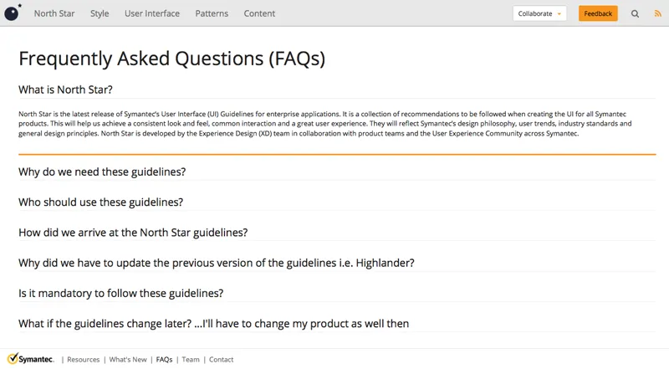Expand 'Why do we need these guidelines?'

[102, 172]
